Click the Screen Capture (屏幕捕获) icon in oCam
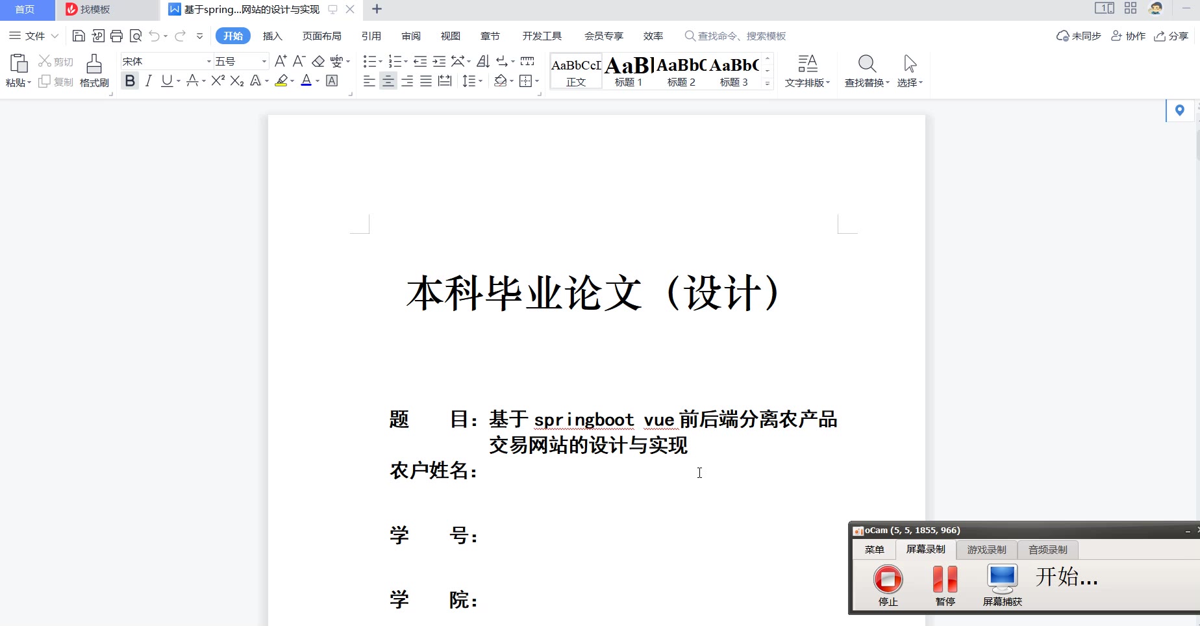Viewport: 1200px width, 626px height. pos(1002,579)
